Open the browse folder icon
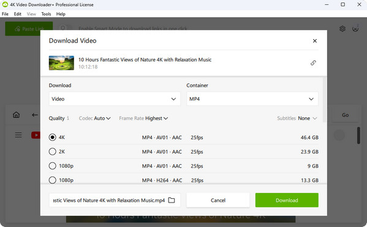367x227 pixels. [x=172, y=200]
